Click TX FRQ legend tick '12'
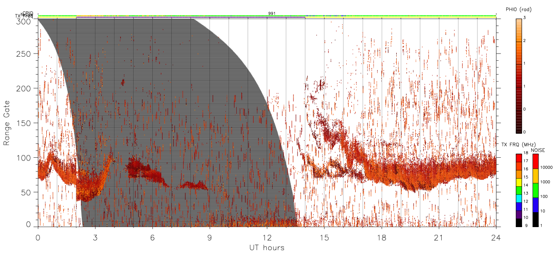The height and width of the screenshot is (257, 558). click(x=526, y=201)
